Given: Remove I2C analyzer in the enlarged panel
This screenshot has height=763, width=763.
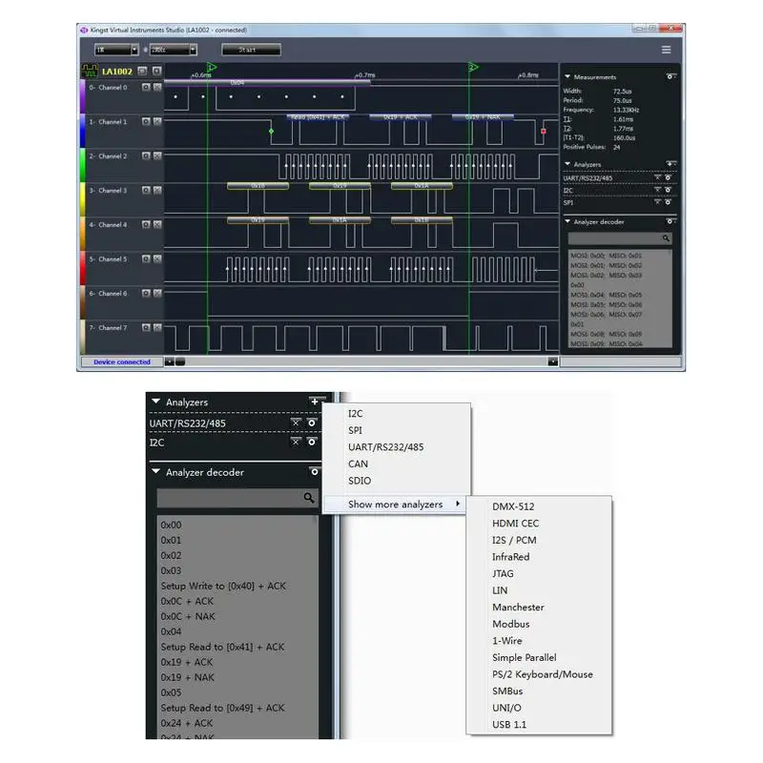Looking at the screenshot, I should pyautogui.click(x=296, y=442).
